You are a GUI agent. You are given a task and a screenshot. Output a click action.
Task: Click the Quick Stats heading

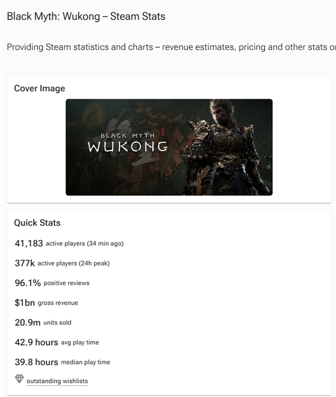click(38, 223)
